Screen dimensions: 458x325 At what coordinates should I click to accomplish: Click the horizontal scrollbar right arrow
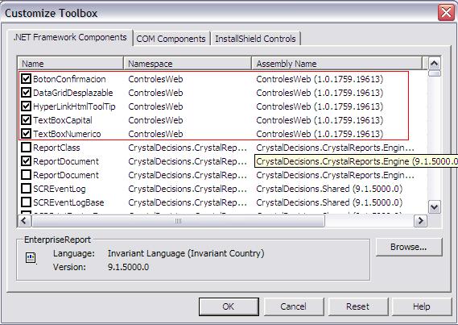click(421, 221)
